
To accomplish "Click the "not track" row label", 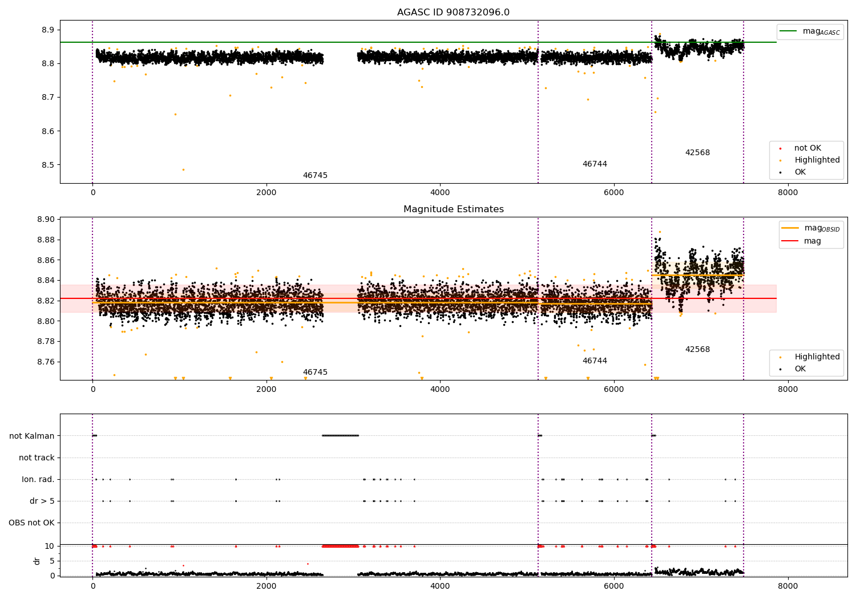I will pos(37,458).
